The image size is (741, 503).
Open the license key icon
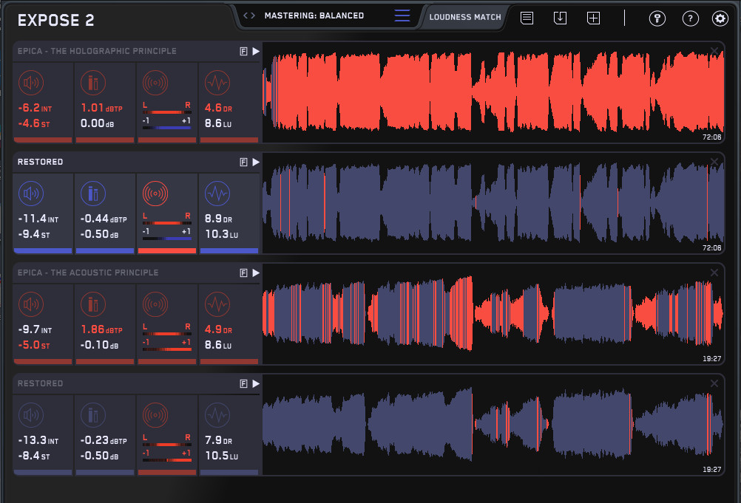point(657,18)
